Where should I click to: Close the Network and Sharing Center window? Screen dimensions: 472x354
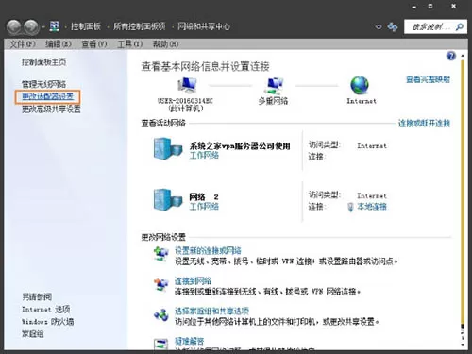tap(453, 6)
